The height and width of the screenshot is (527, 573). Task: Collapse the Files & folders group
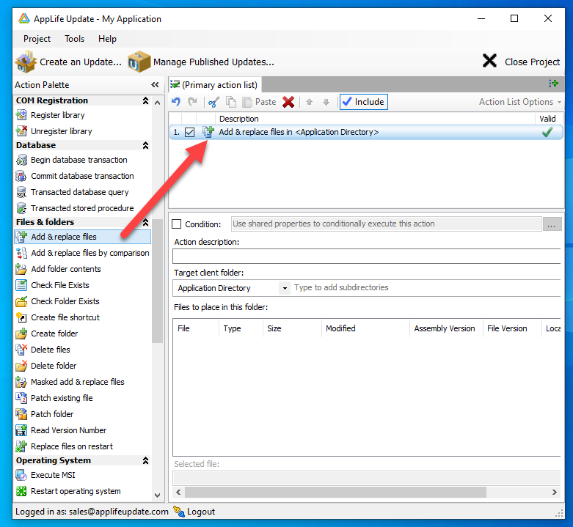pos(145,222)
